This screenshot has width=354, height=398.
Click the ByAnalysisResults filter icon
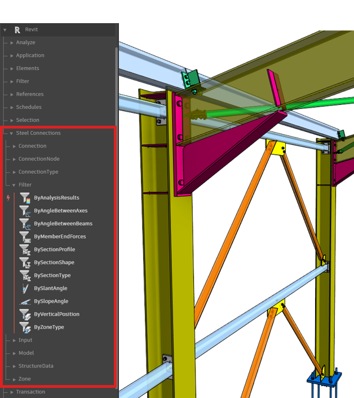25,198
